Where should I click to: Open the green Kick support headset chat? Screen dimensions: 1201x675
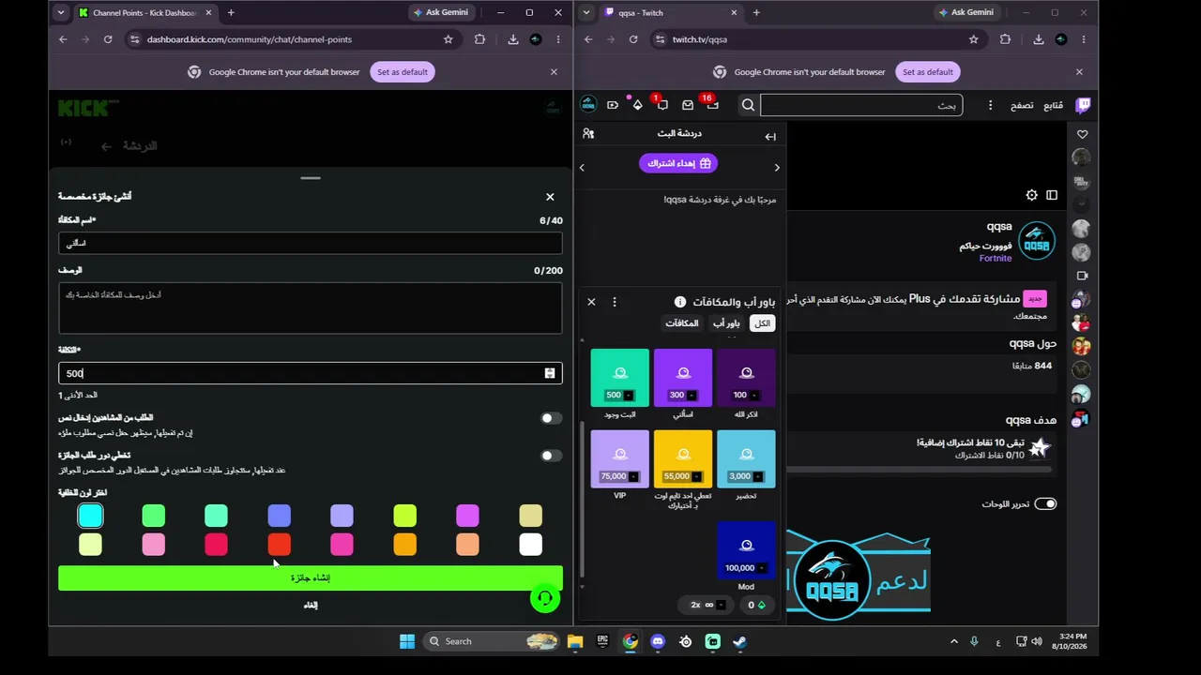[545, 598]
